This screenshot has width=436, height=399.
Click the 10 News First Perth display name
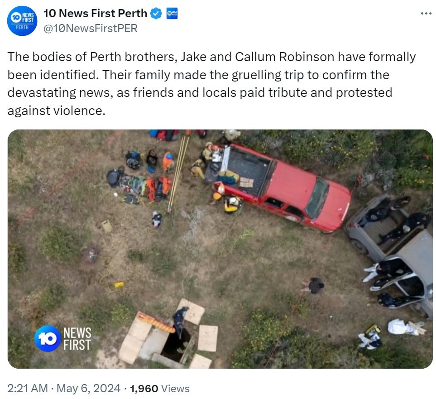click(x=95, y=13)
